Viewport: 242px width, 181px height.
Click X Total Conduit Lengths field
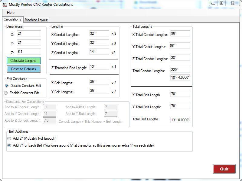(x=180, y=33)
